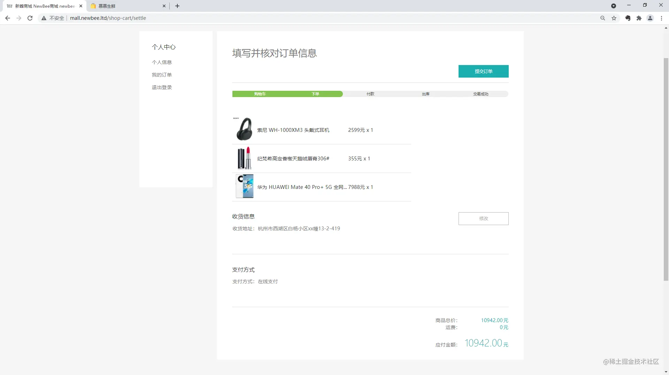
Task: Open the tab search dropdown circle icon
Action: pyautogui.click(x=614, y=6)
